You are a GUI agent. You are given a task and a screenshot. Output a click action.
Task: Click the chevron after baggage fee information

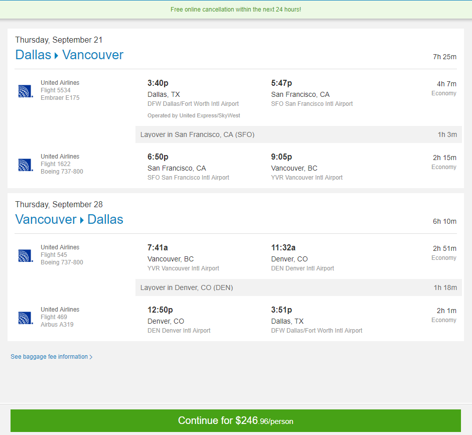pyautogui.click(x=91, y=357)
